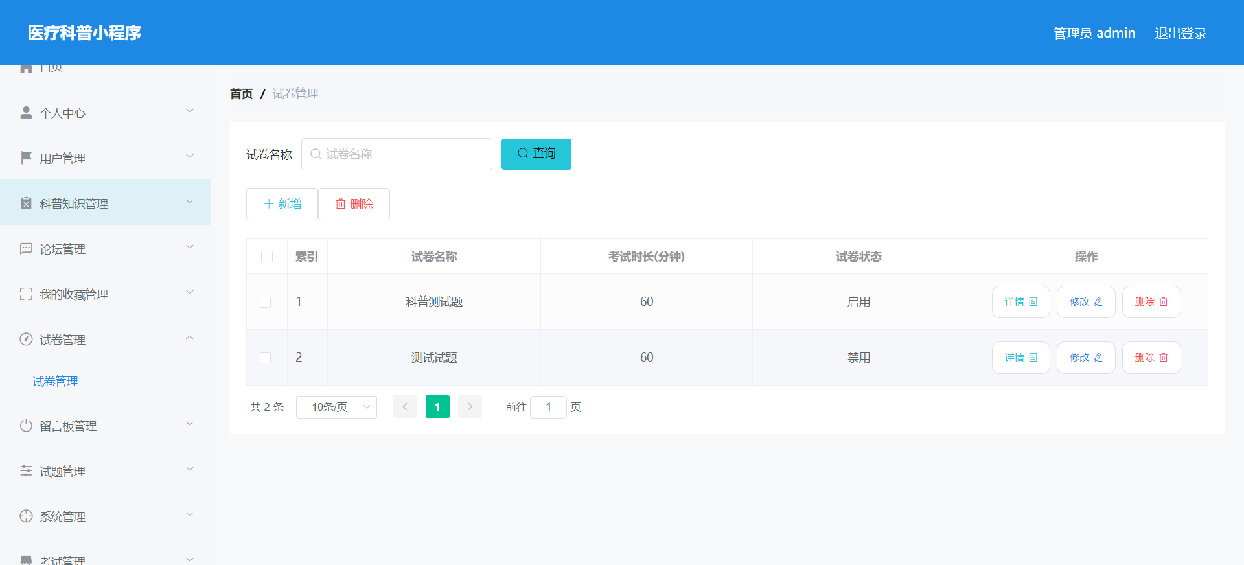Click 管理员 admin in the header
1244x565 pixels.
coord(1094,33)
